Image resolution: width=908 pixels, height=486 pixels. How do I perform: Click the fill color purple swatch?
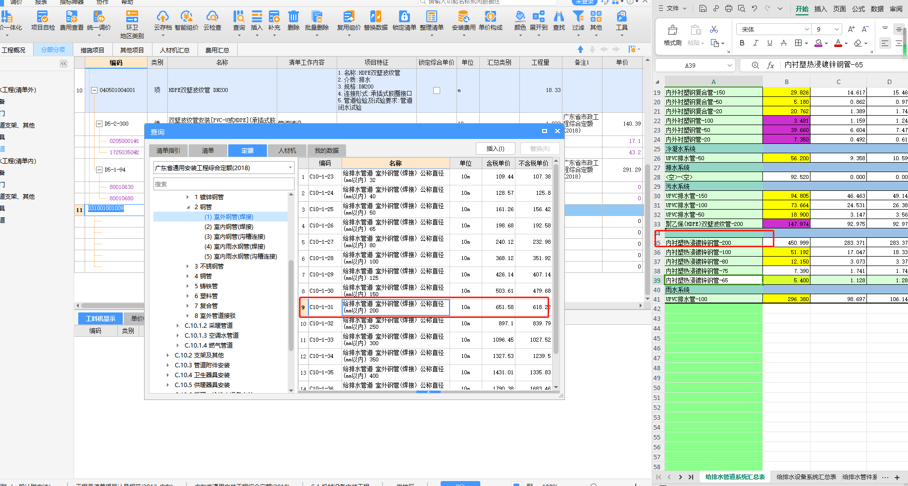818,43
